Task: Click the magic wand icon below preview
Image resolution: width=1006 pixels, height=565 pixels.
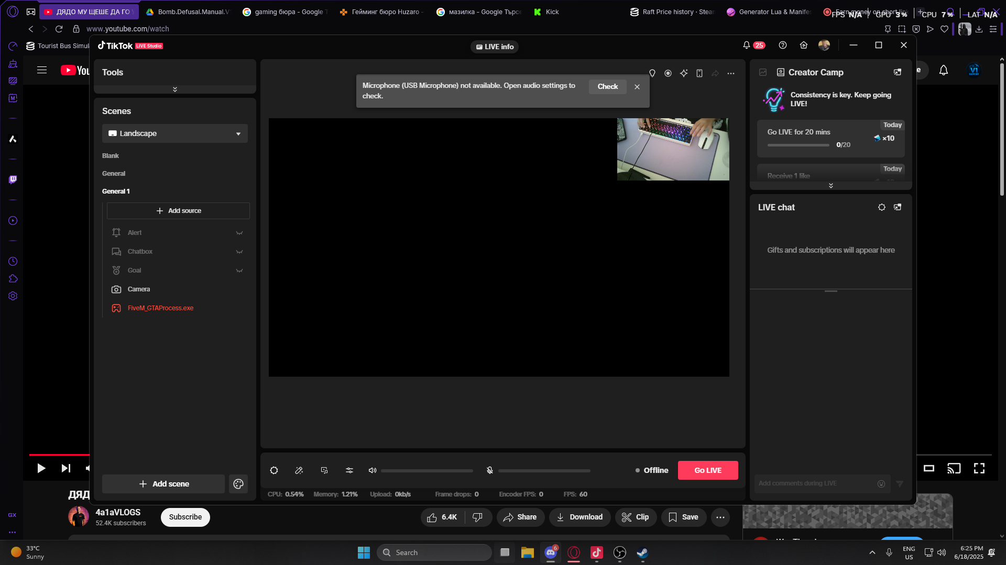Action: [x=299, y=470]
